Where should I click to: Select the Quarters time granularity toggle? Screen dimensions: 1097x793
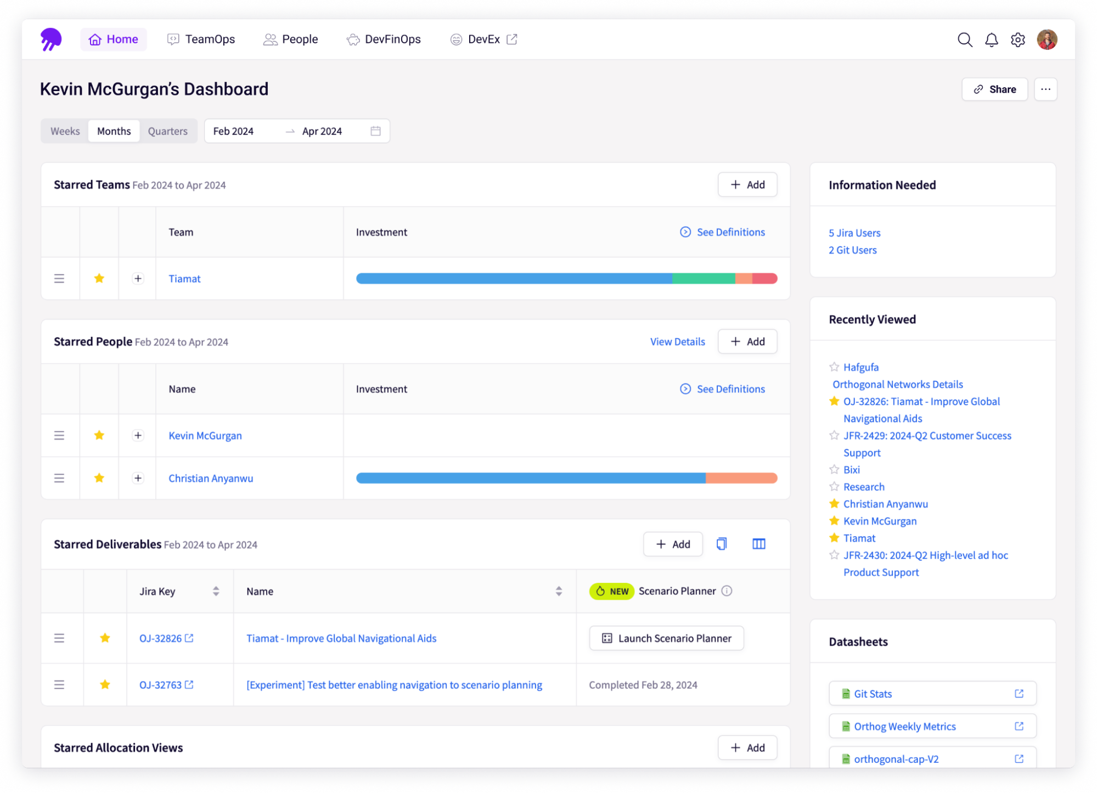coord(168,130)
